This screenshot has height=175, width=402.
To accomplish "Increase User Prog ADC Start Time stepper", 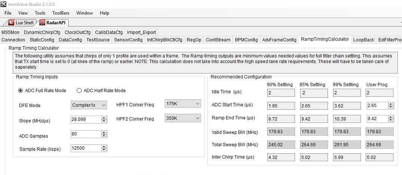I will pos(391,104).
